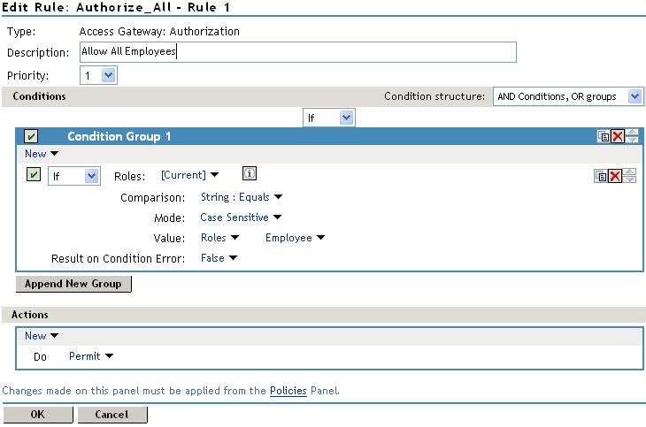The image size is (646, 427).
Task: Disable the Roles condition checkbox
Action: point(35,176)
